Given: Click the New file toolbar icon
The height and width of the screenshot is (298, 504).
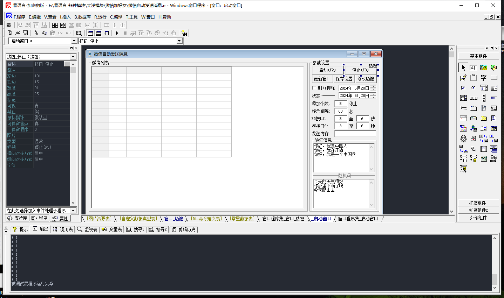Looking at the screenshot, I should pos(9,33).
